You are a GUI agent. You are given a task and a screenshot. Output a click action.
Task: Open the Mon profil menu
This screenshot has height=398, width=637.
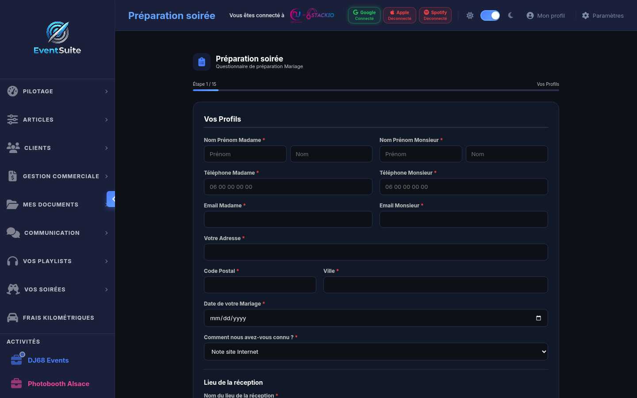point(545,15)
